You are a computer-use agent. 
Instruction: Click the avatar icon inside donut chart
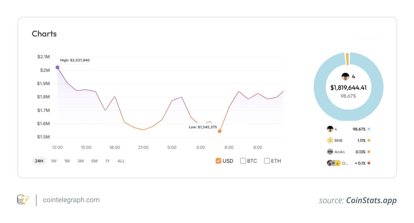pos(345,77)
